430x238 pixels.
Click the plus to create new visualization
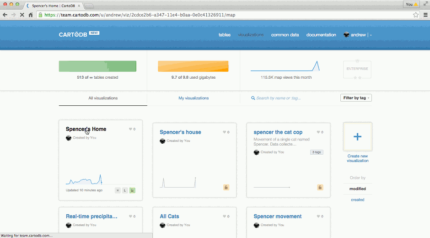click(x=357, y=137)
